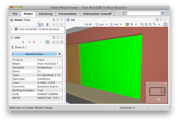Dock the Model Tree panel with its first icon

pyautogui.click(x=54, y=20)
